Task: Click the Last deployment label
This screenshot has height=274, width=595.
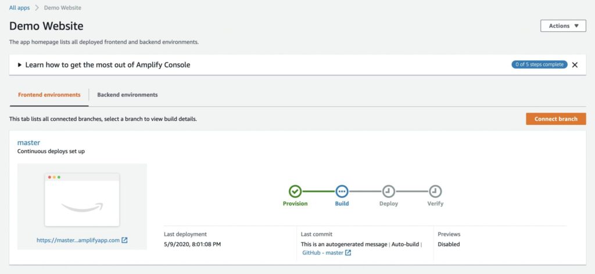Action: coord(185,234)
